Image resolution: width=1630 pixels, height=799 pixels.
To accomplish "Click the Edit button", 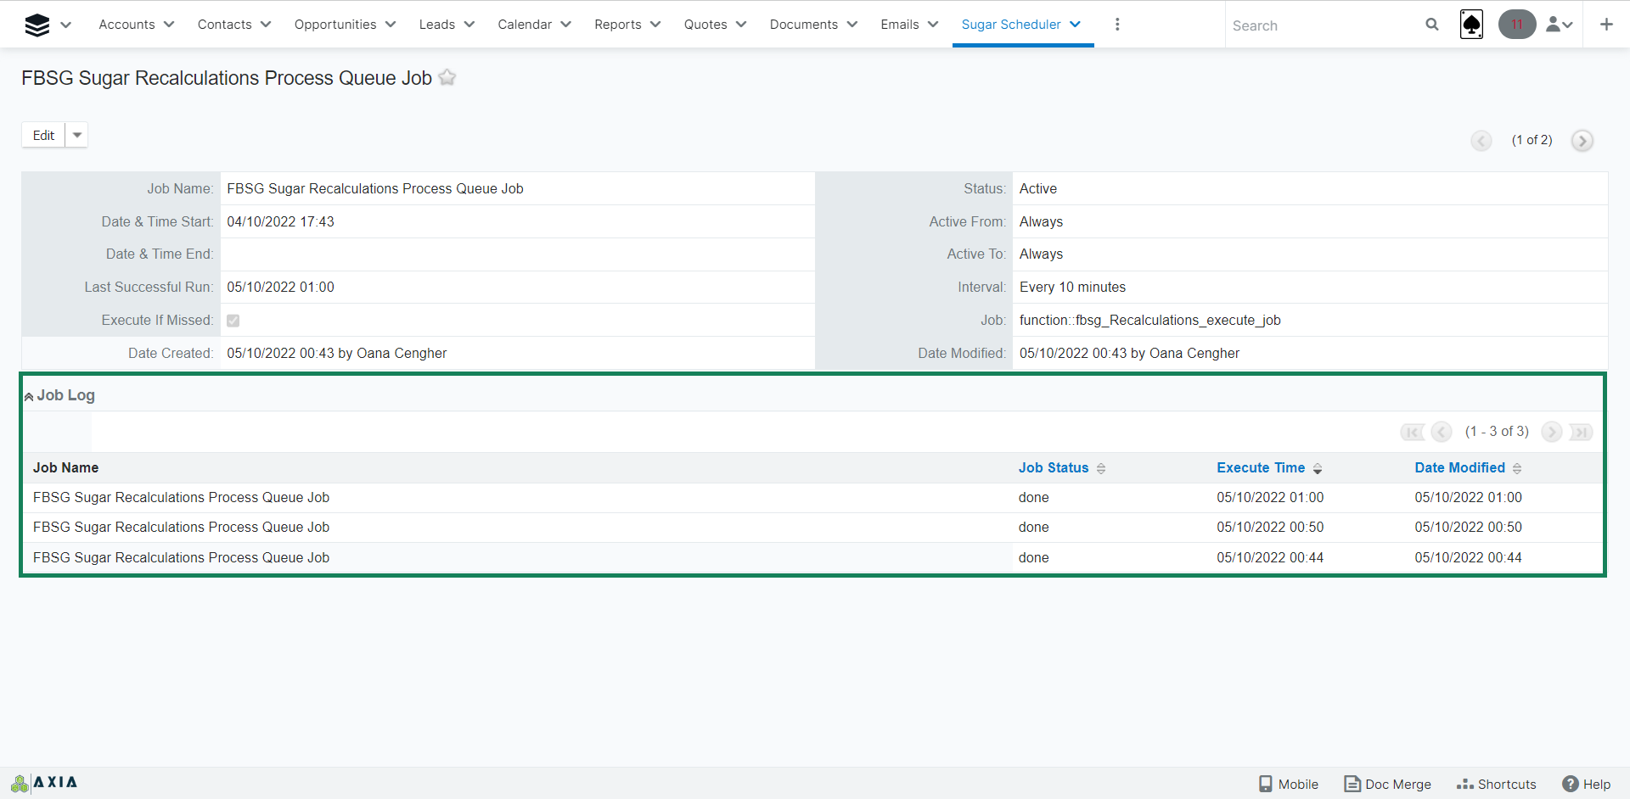I will point(43,136).
